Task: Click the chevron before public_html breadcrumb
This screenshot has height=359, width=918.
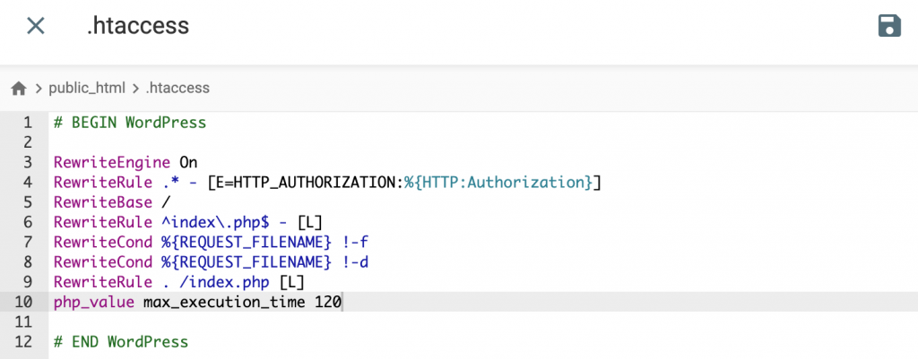Action: (x=39, y=88)
